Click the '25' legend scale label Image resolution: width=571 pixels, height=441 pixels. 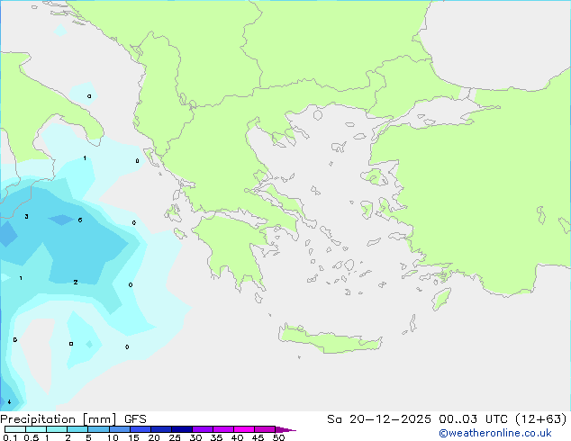[x=175, y=437]
